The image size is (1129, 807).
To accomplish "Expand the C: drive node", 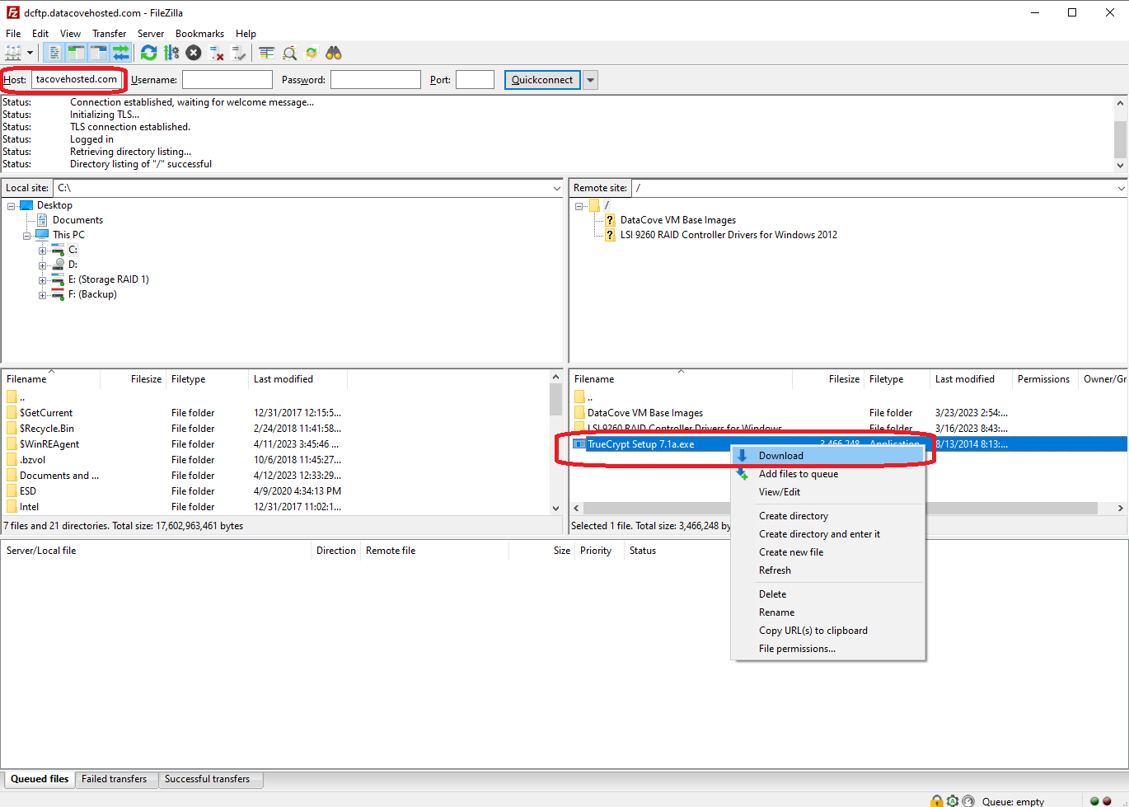I will click(43, 251).
